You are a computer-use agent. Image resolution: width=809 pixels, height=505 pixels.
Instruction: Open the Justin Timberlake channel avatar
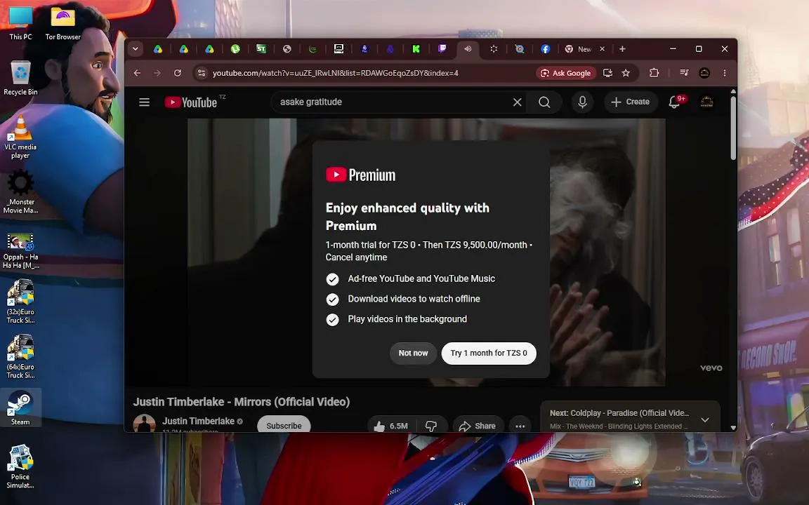(x=145, y=424)
